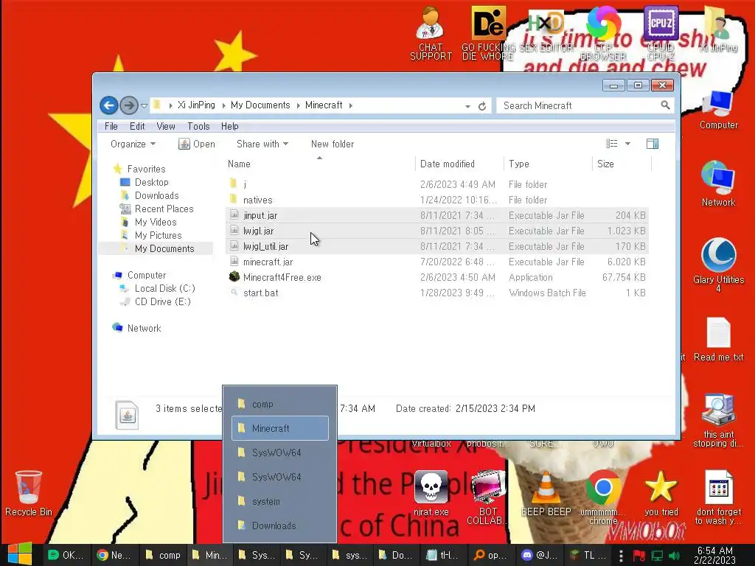755x566 pixels.
Task: Expand the arrow after My Documents breadcrumb
Action: click(x=298, y=105)
